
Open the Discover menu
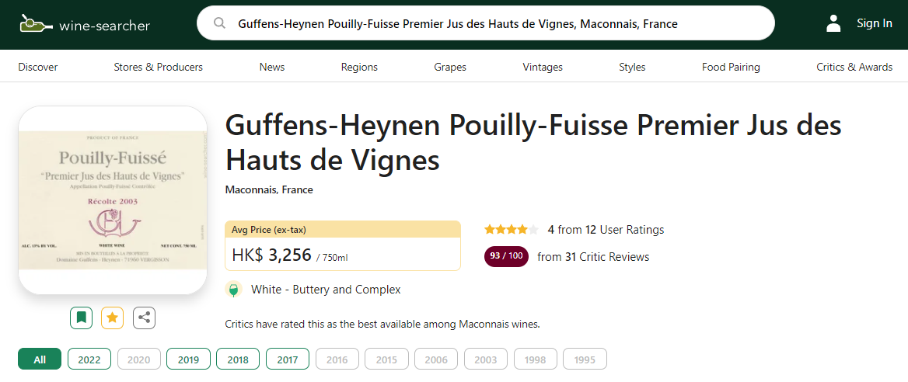[38, 67]
